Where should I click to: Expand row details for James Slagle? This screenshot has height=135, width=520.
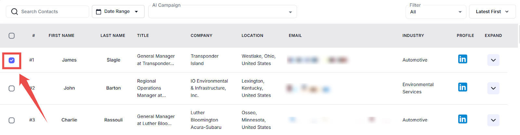493,60
